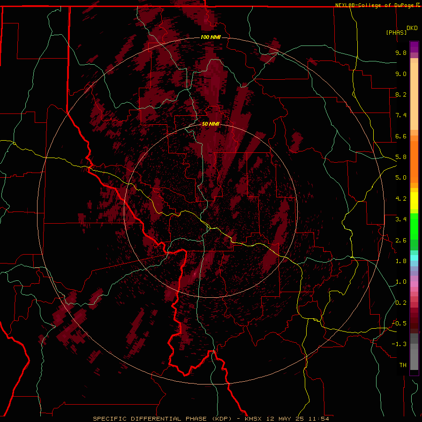Click the TH threshold legend label
Screen dimensions: 422x422
403,365
